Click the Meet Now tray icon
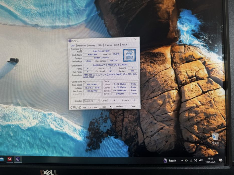This screenshot has width=234, height=175. [186, 160]
